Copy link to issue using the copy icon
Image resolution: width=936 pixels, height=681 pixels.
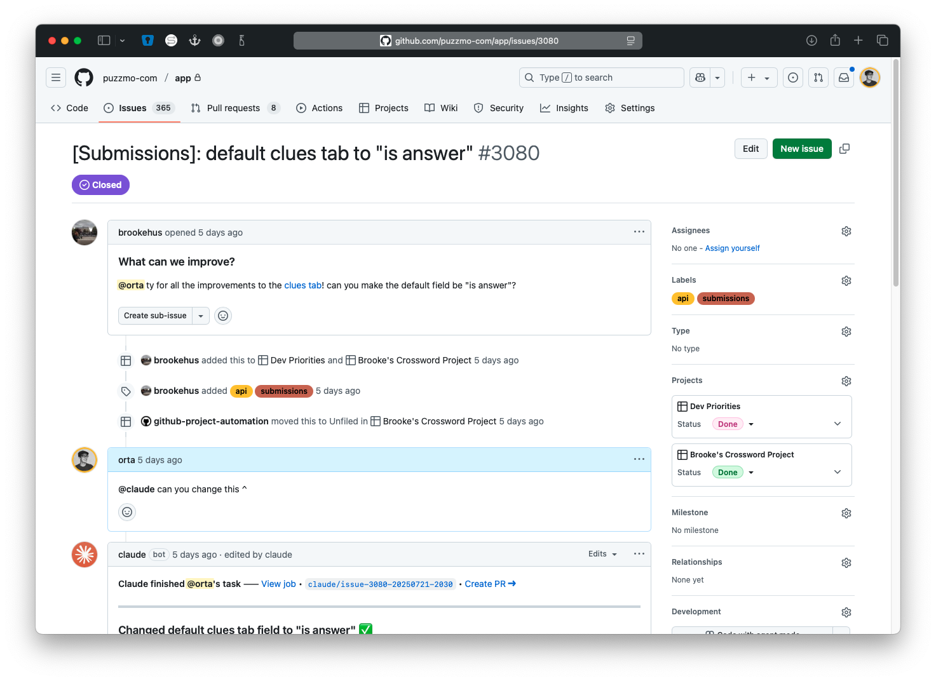(x=844, y=148)
